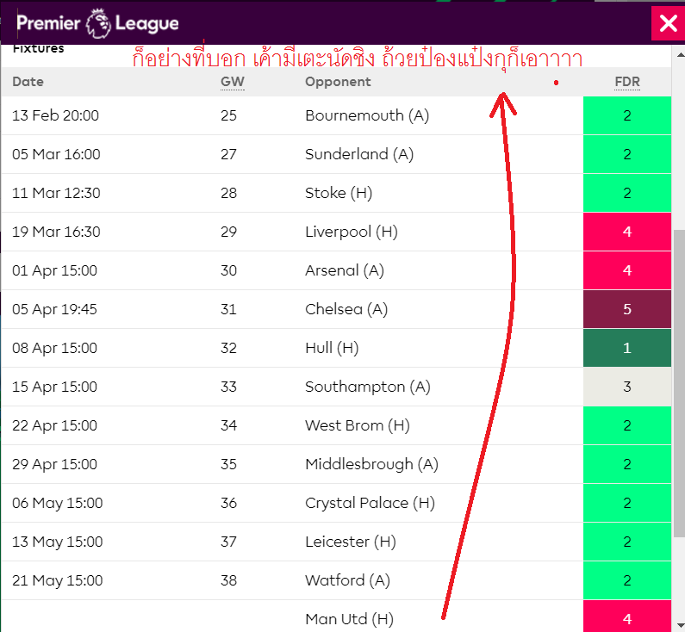685x632 pixels.
Task: Click the Date column header
Action: (28, 82)
